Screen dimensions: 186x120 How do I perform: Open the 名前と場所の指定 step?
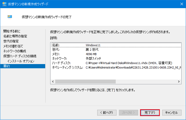pyautogui.click(x=15, y=36)
